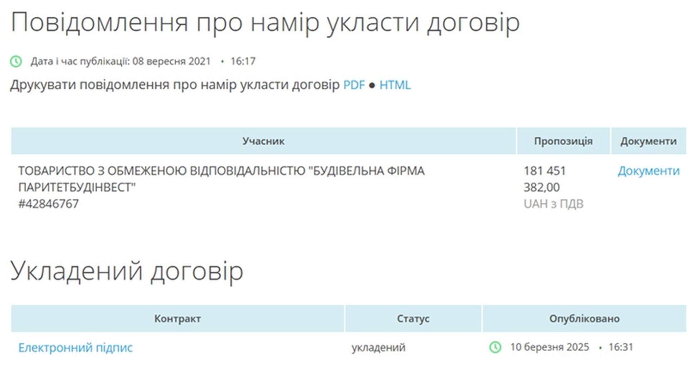
Task: Click the UAH з ПДВ currency label
Action: coord(553,204)
